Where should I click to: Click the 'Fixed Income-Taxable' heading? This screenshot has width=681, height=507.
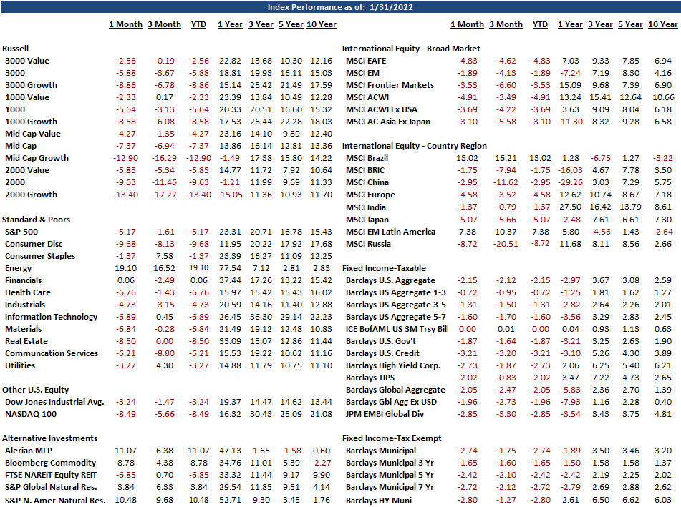(x=384, y=268)
